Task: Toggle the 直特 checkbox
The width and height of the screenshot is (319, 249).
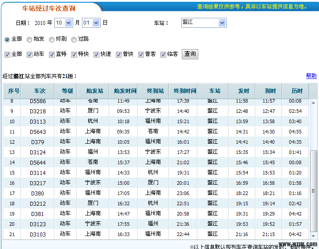Action: (52, 54)
